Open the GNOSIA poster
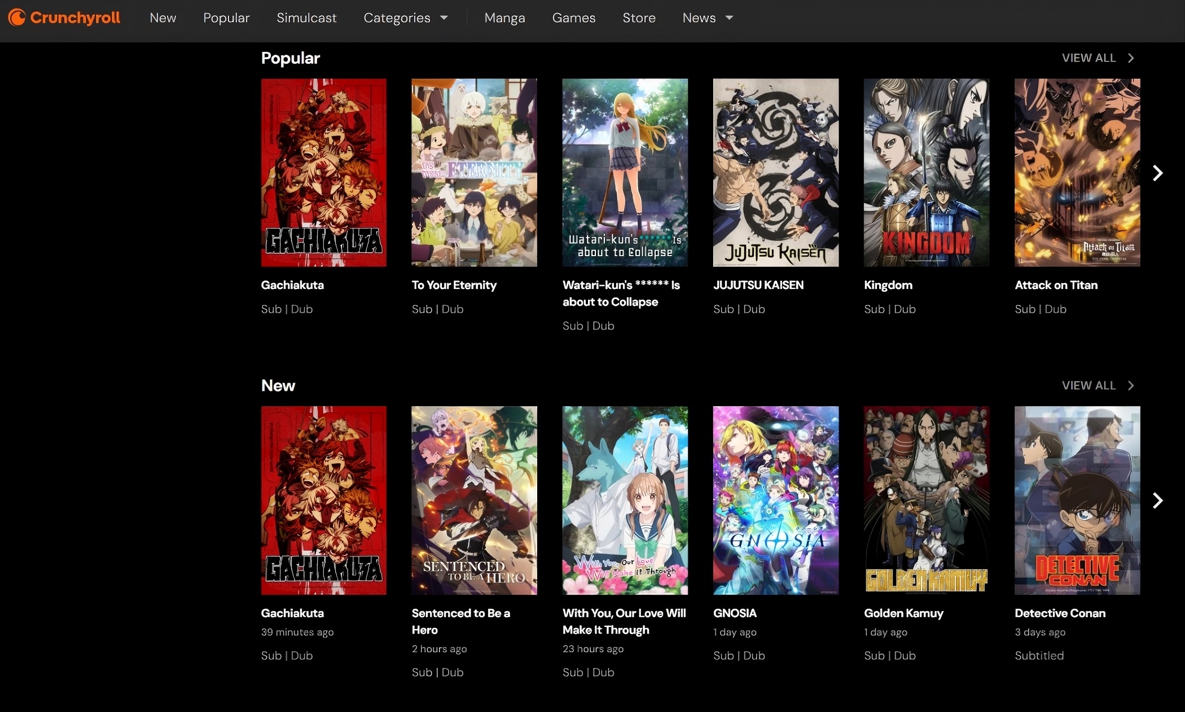 tap(776, 500)
